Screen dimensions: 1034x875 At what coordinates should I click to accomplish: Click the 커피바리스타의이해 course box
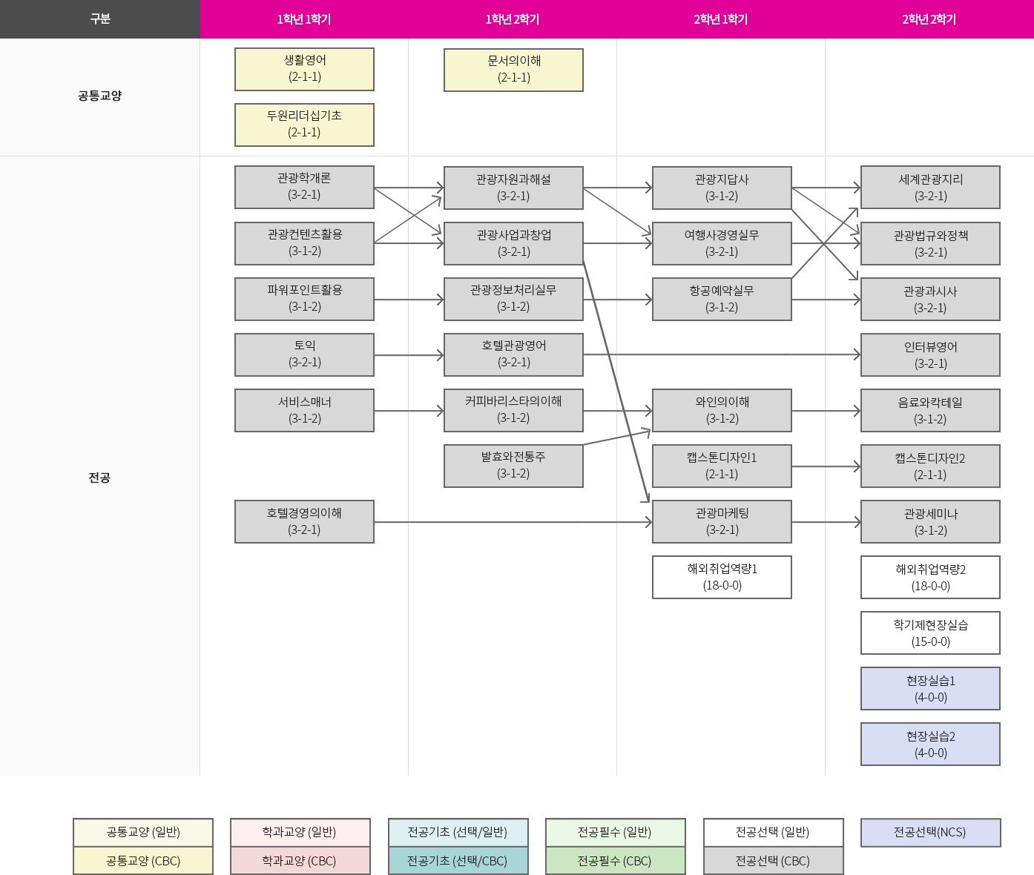[513, 410]
